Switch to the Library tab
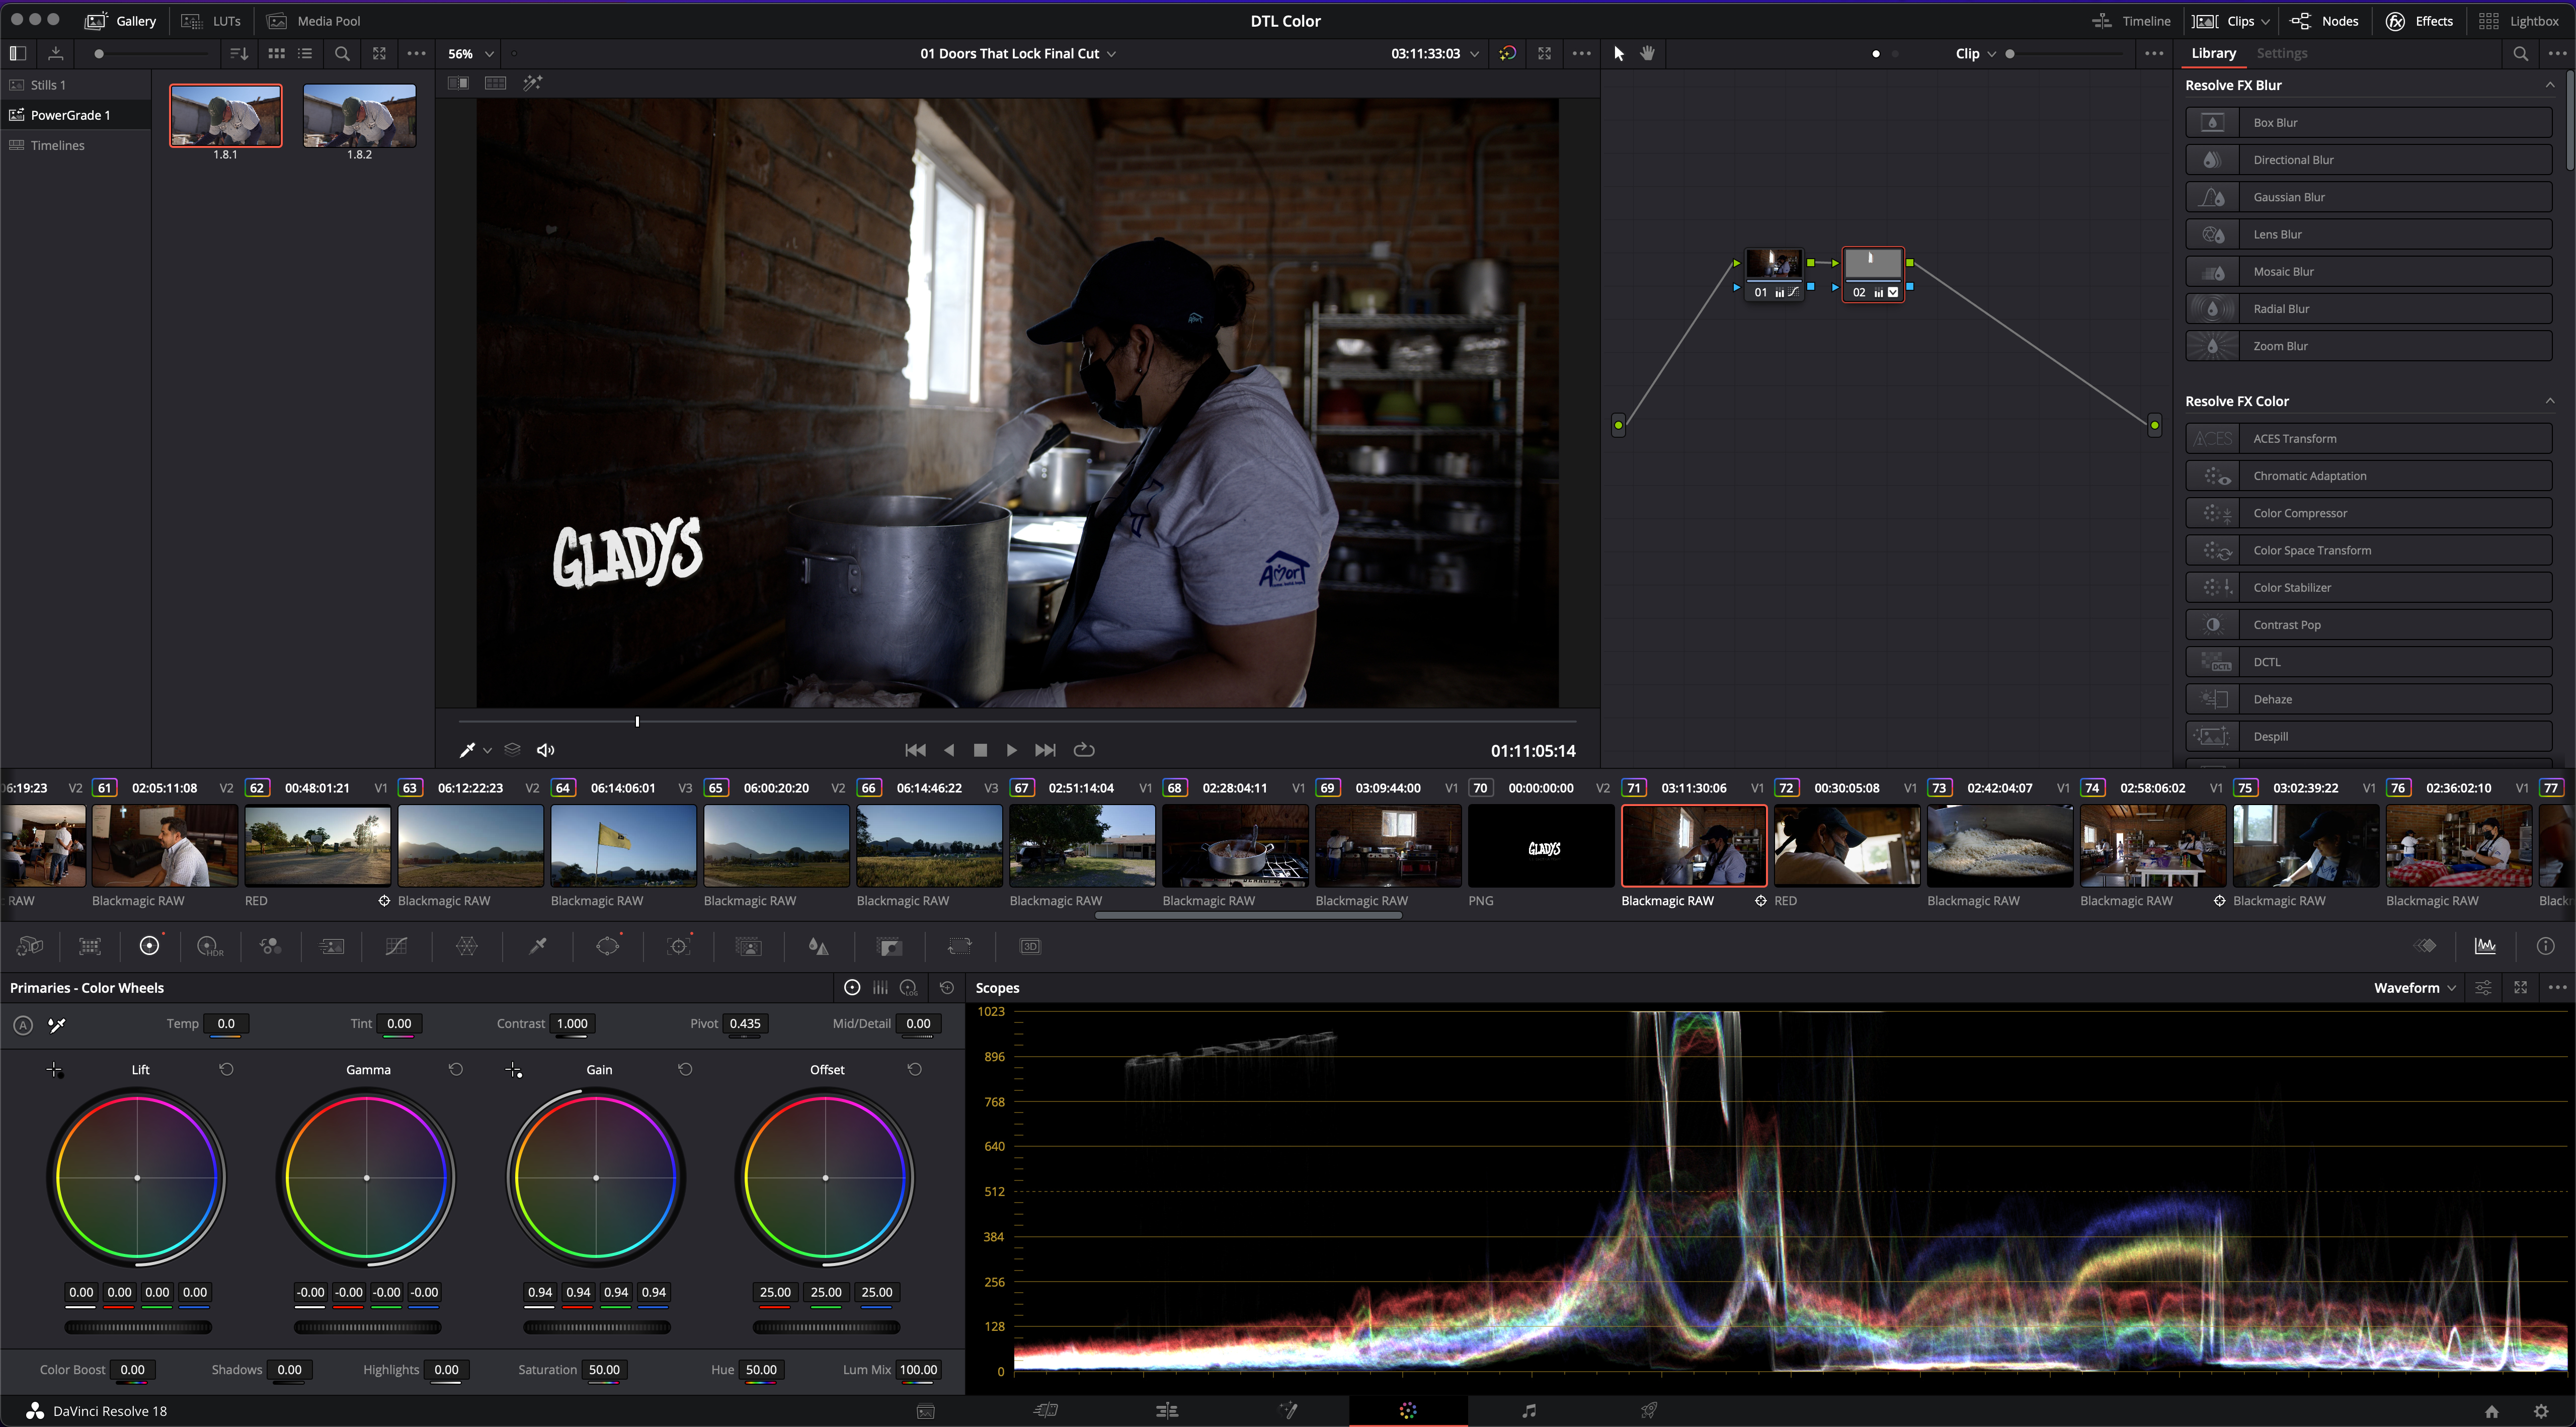Image resolution: width=2576 pixels, height=1427 pixels. [2213, 54]
